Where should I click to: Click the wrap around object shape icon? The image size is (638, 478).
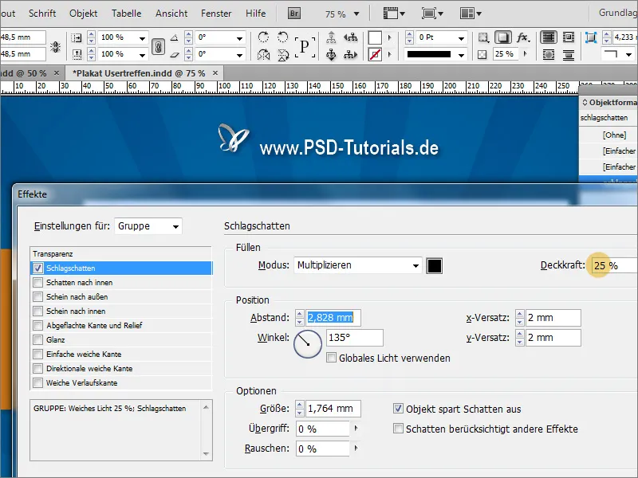click(x=549, y=54)
